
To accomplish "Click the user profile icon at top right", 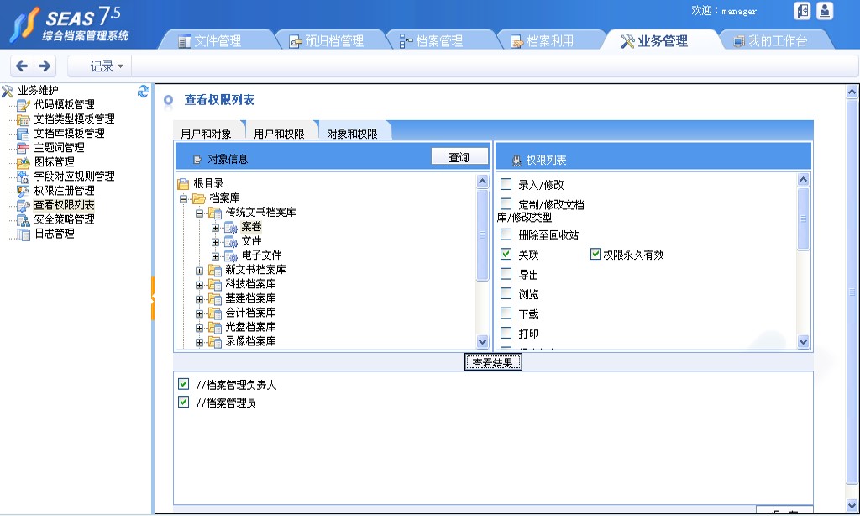I will click(825, 11).
